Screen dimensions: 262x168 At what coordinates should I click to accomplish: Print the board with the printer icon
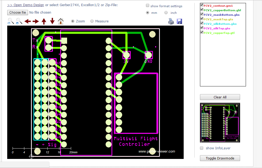171,21
